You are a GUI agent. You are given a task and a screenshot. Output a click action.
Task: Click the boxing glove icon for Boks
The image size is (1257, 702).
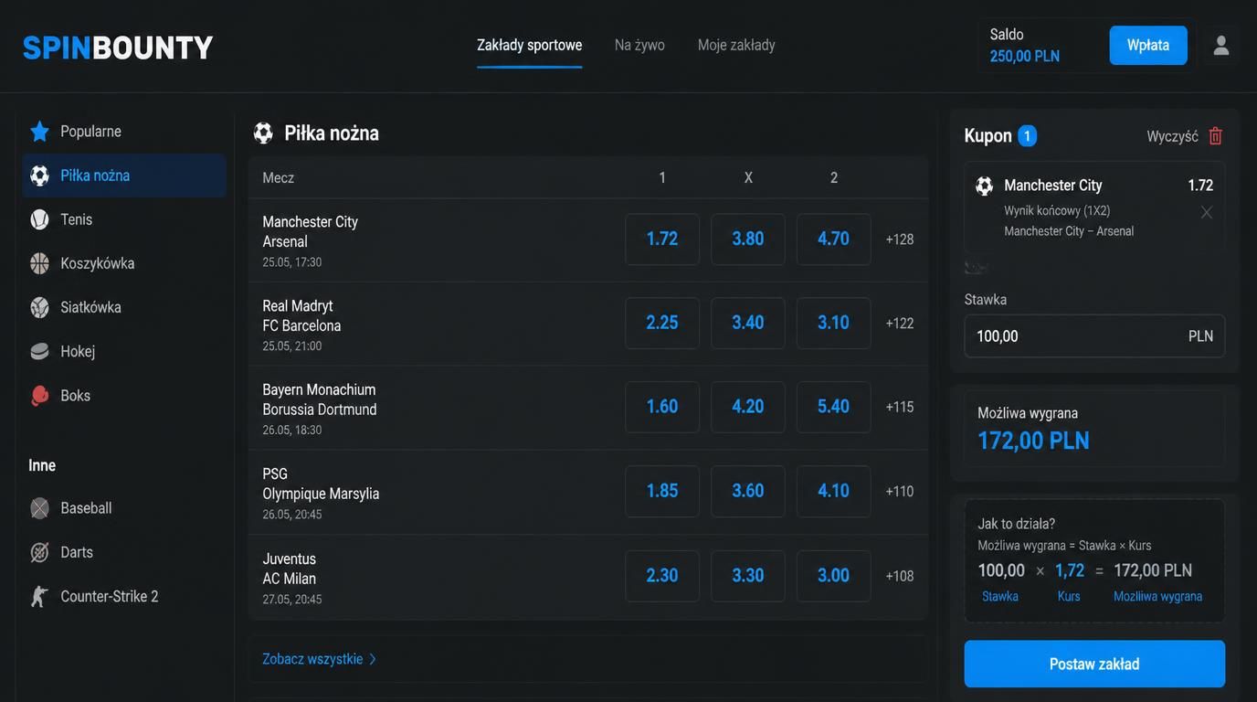coord(39,395)
